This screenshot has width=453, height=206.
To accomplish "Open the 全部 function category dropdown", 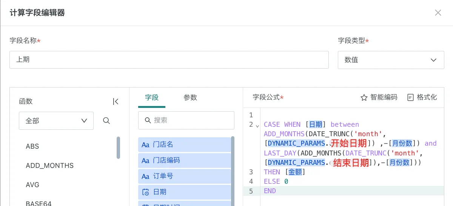I will [56, 121].
